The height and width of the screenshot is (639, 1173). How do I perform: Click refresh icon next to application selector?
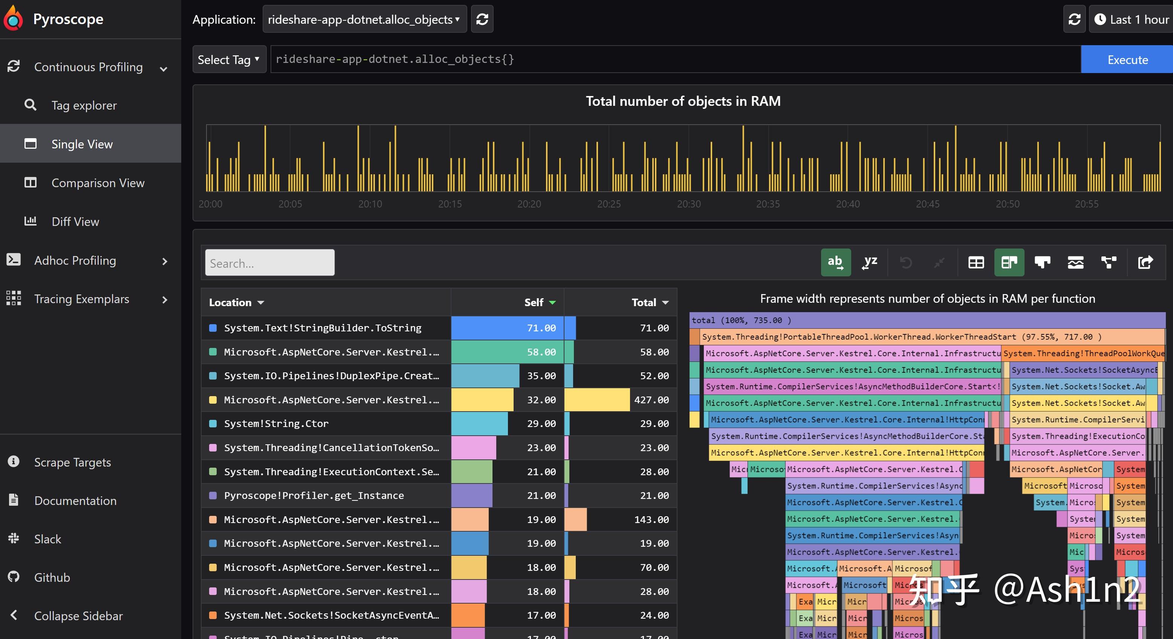(482, 19)
